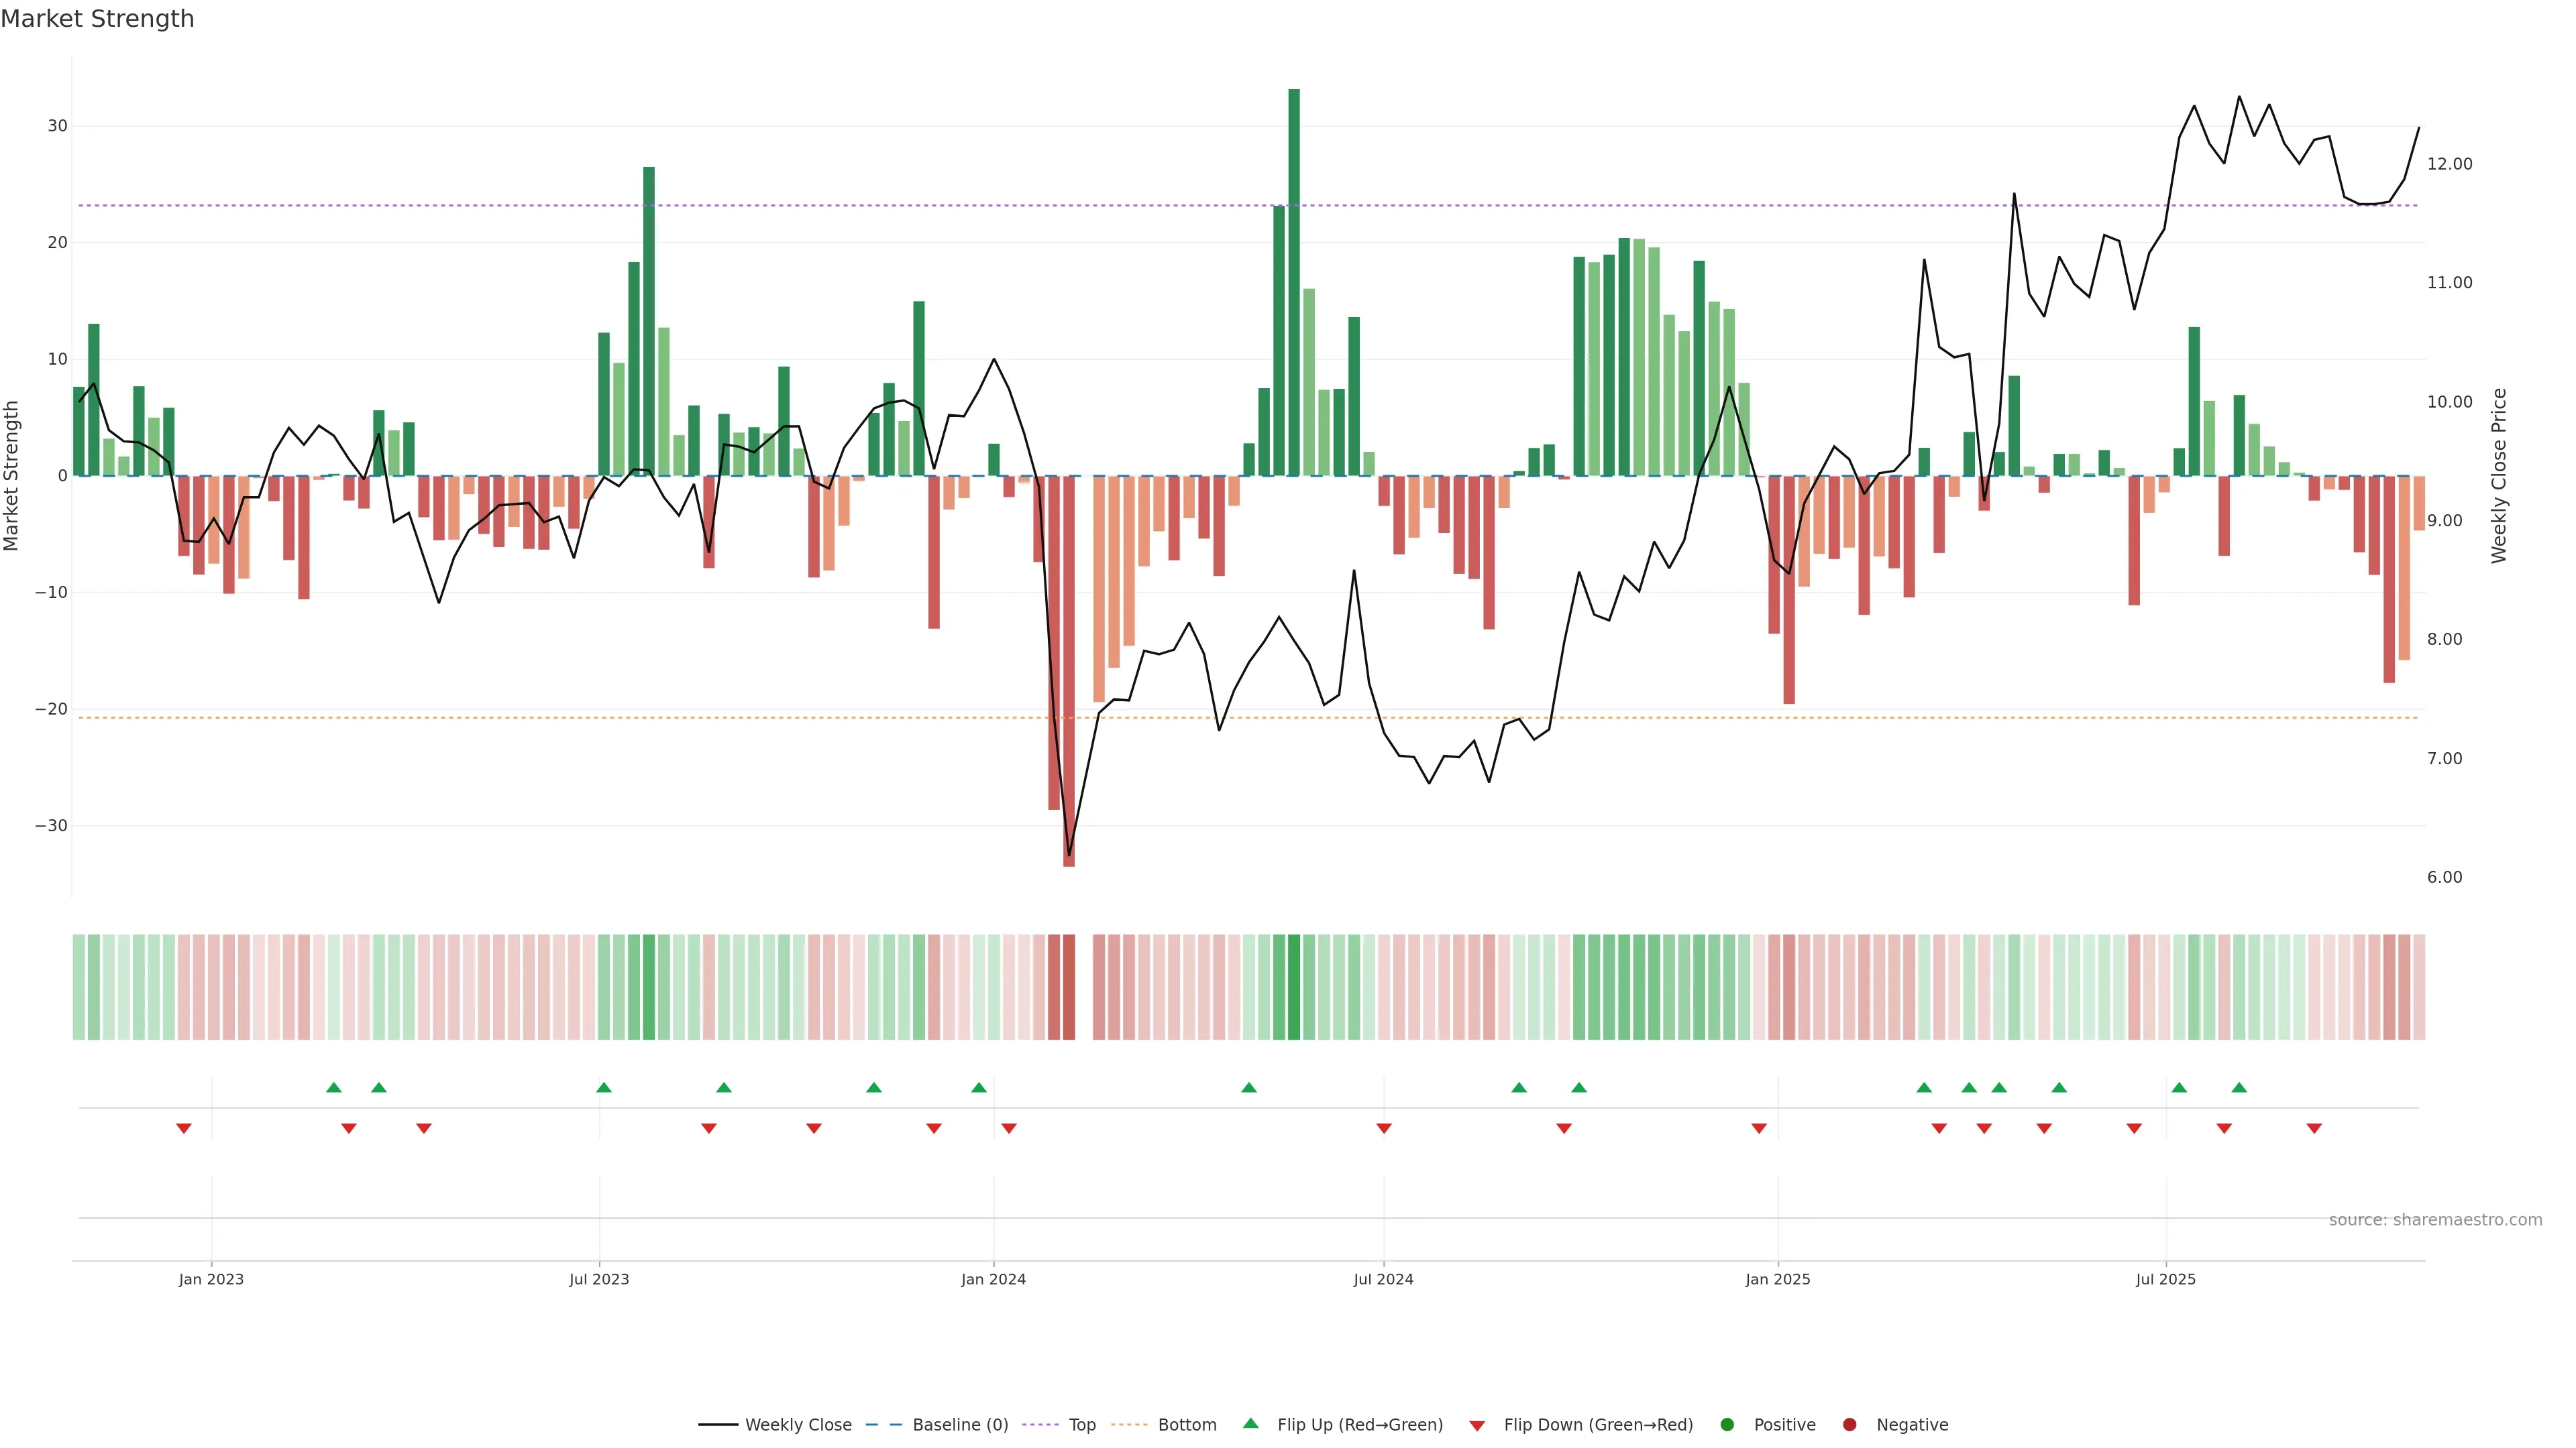Click the Bottom legend line icon

pyautogui.click(x=1129, y=1424)
